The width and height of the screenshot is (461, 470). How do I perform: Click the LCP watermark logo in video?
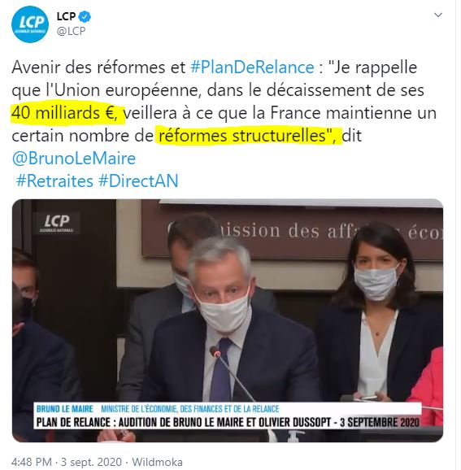[x=56, y=224]
